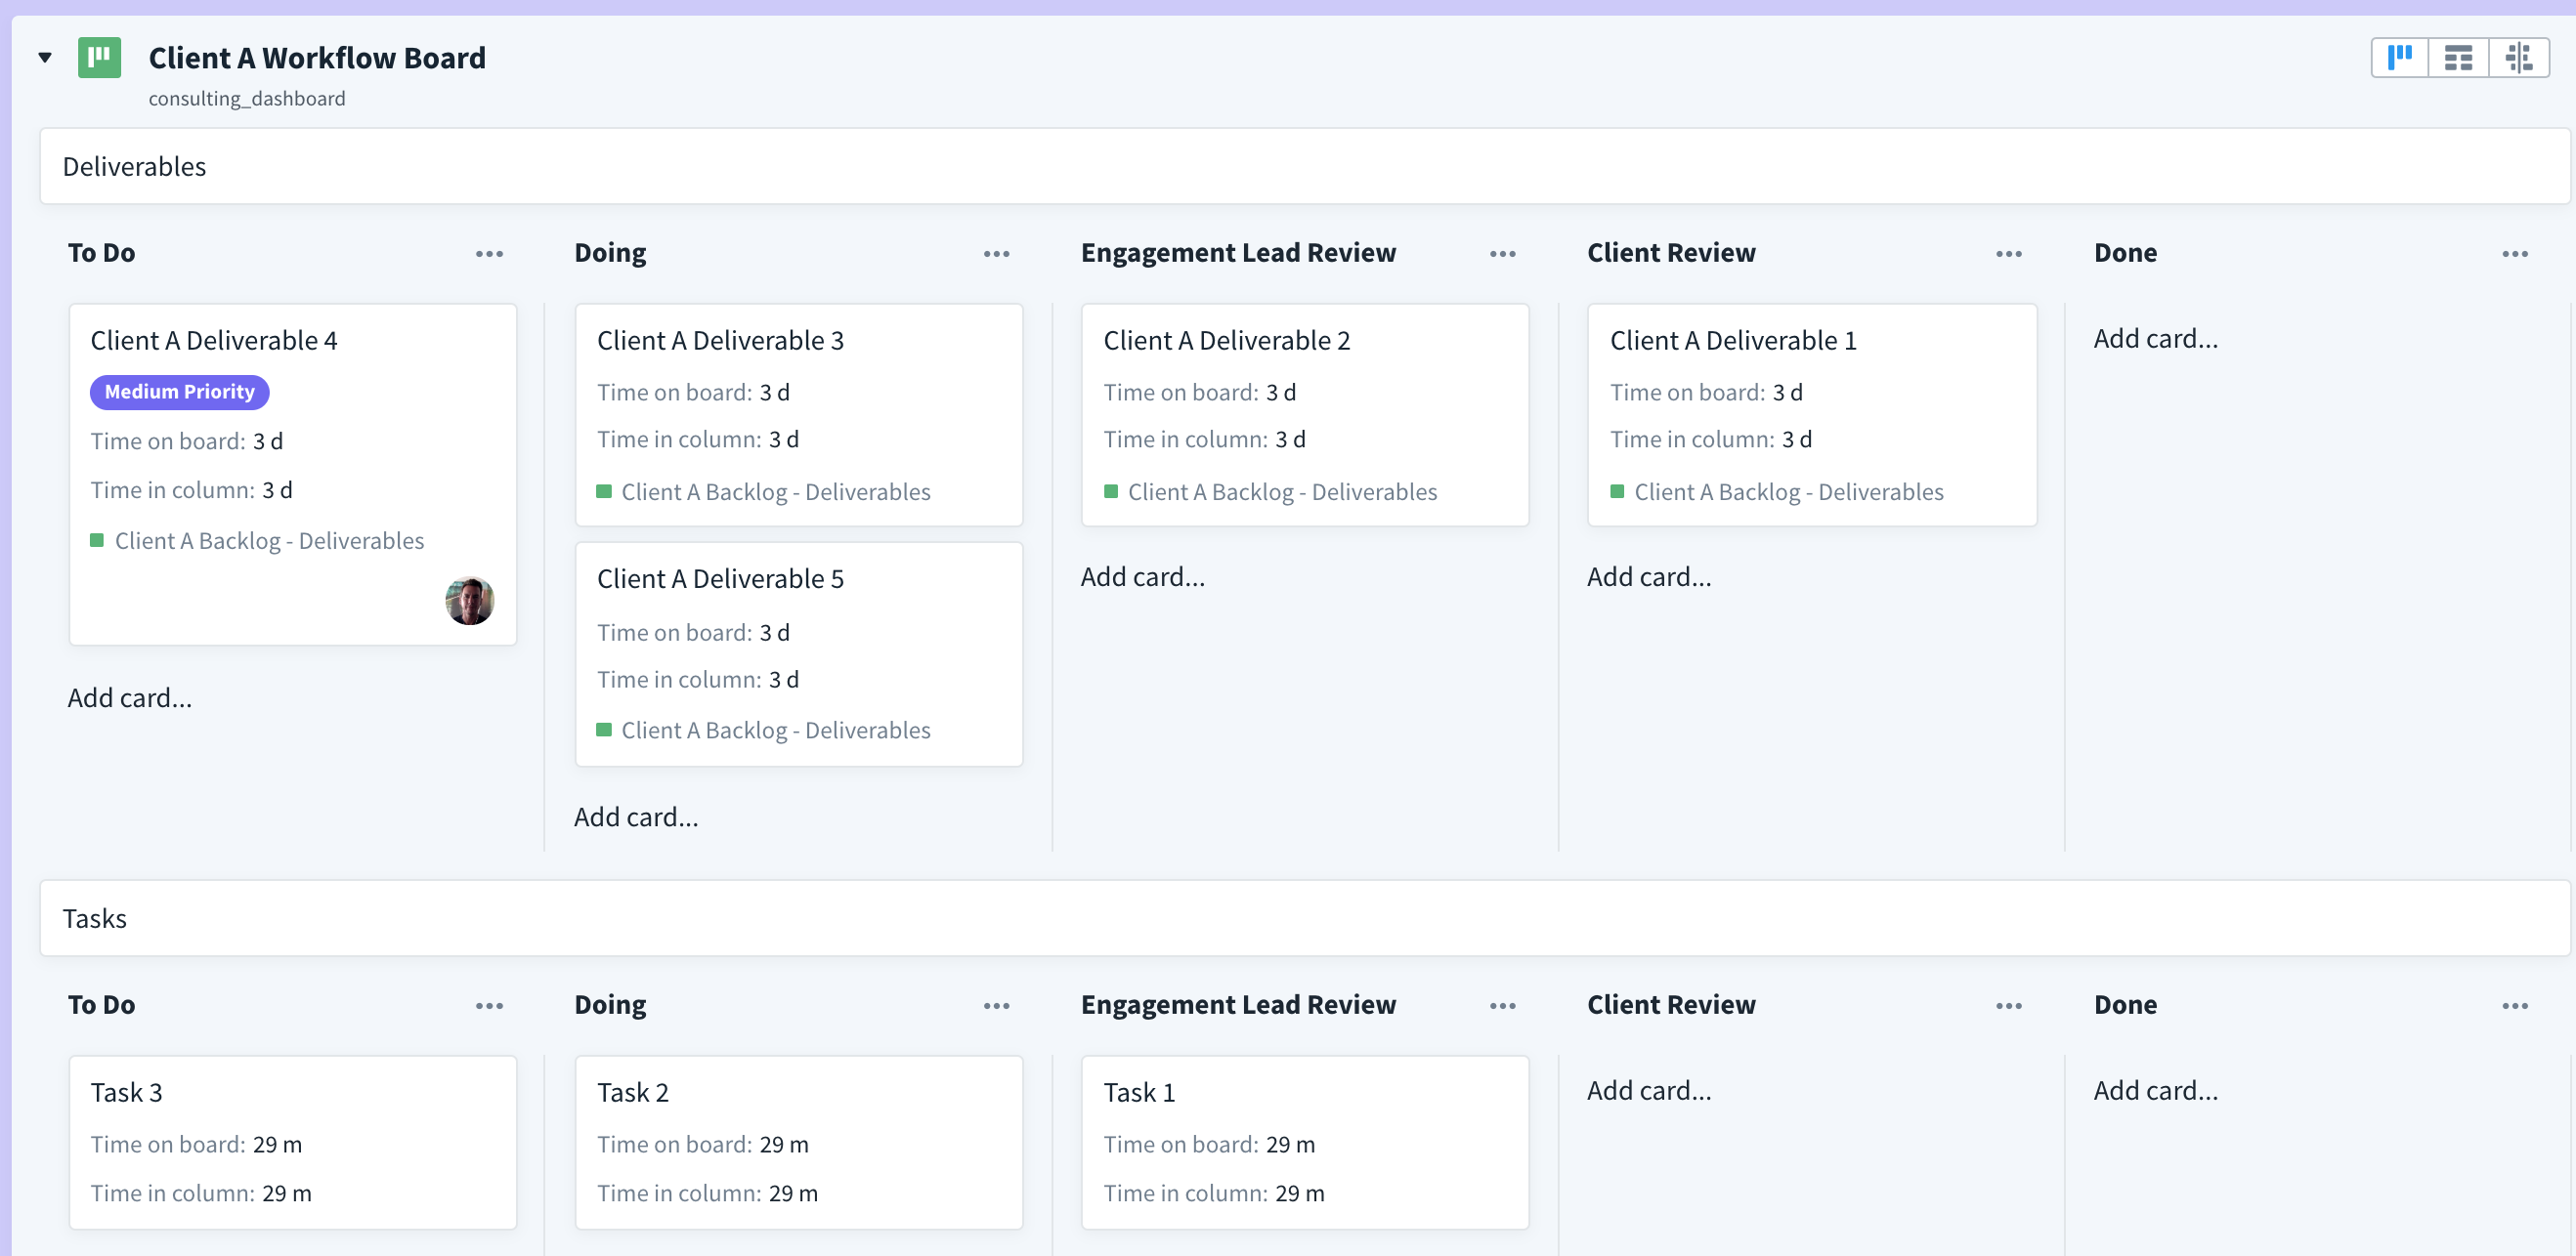Switch to the table view icon

pyautogui.click(x=2460, y=57)
